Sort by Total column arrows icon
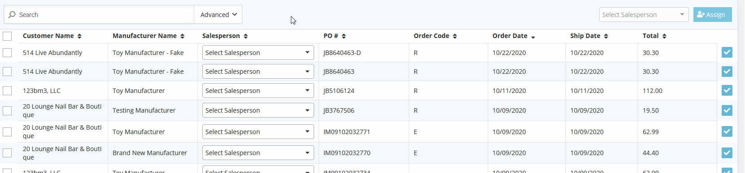745x173 pixels. click(664, 36)
